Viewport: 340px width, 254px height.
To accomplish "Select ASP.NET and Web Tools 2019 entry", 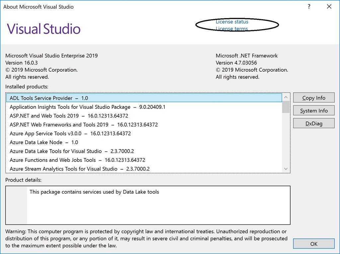I will pyautogui.click(x=144, y=116).
